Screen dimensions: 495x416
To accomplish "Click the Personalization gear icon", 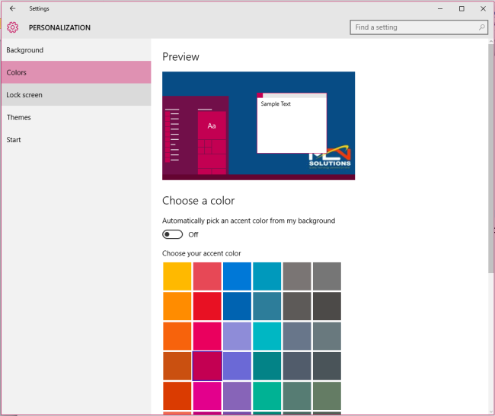I will [13, 27].
